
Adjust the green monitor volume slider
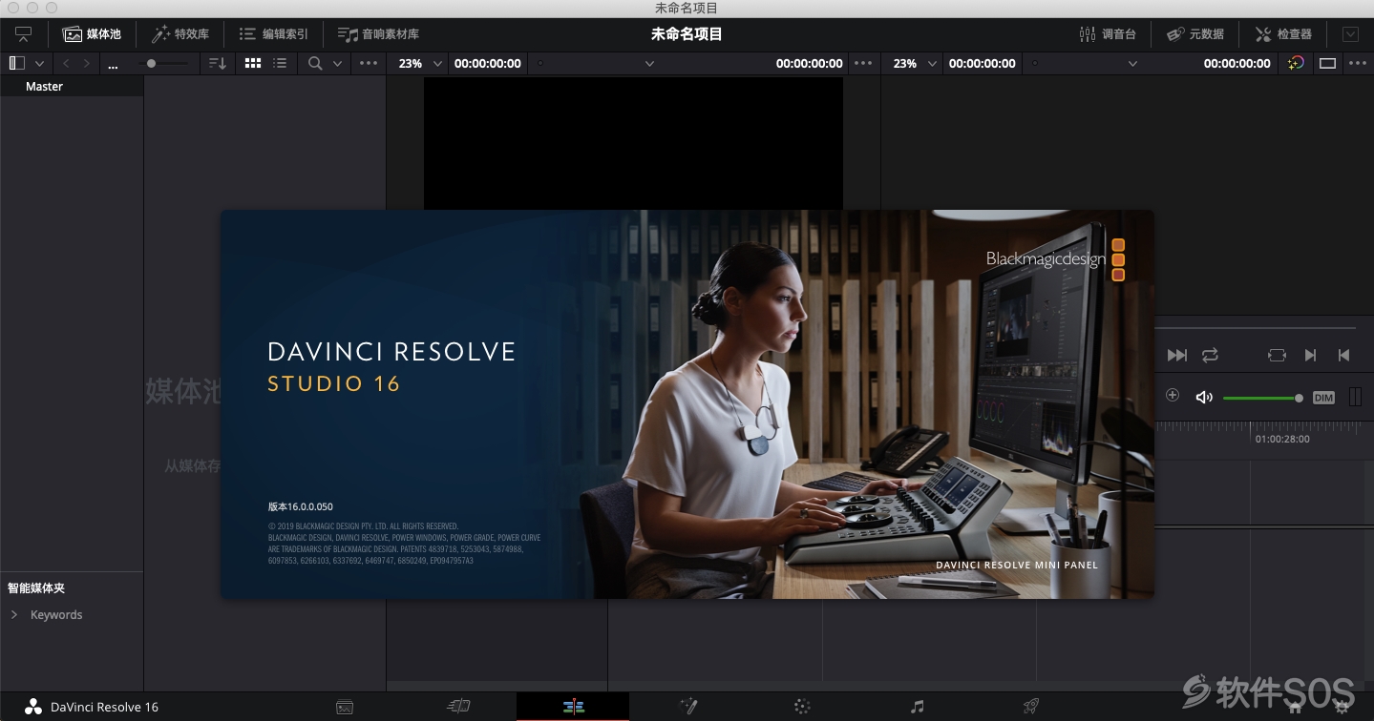point(1262,398)
